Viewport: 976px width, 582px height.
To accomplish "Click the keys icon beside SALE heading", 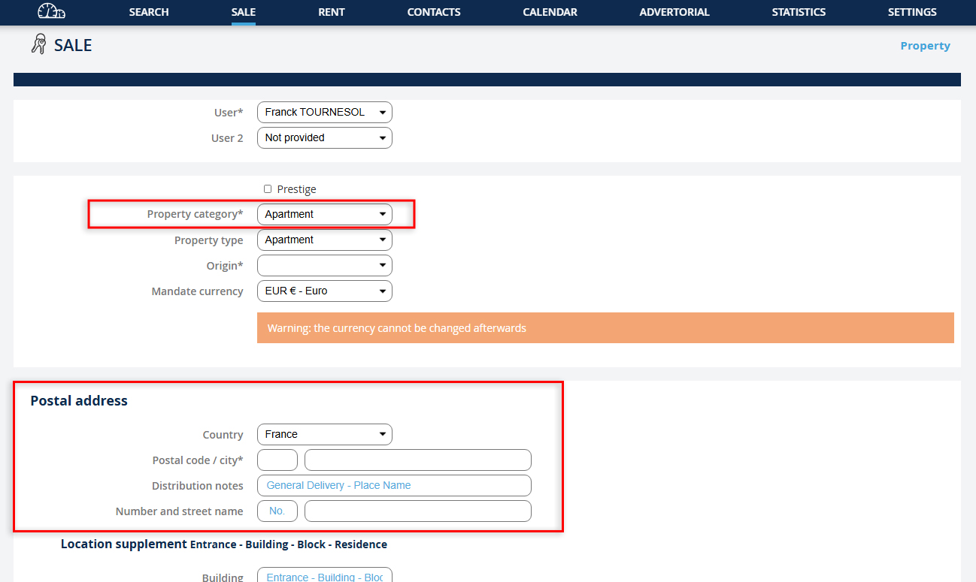I will tap(38, 45).
